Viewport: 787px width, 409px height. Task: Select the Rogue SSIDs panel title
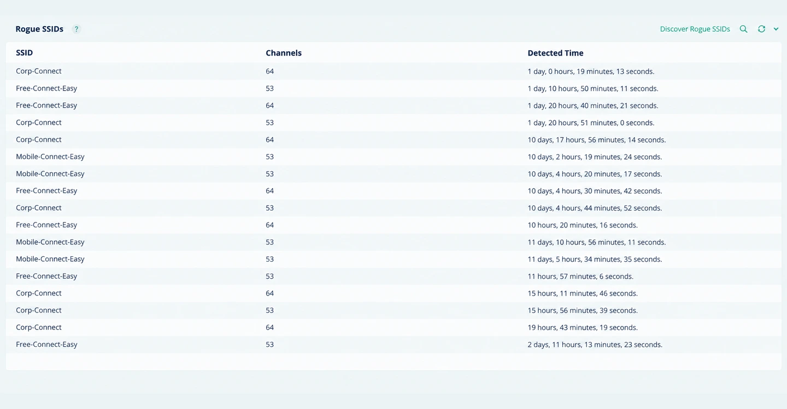click(39, 29)
